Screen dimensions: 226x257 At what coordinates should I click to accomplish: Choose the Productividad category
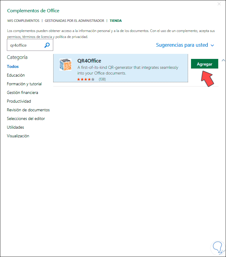click(19, 101)
